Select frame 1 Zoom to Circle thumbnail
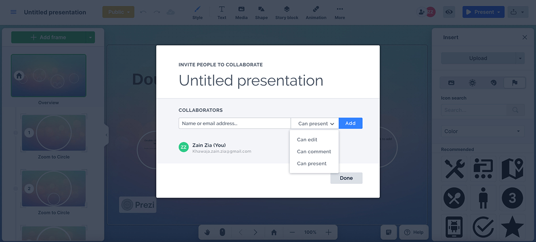 click(x=54, y=133)
